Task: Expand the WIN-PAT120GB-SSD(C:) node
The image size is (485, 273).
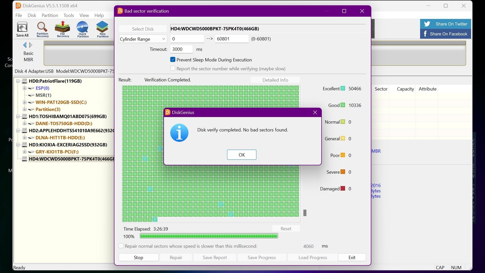Action: (25, 102)
